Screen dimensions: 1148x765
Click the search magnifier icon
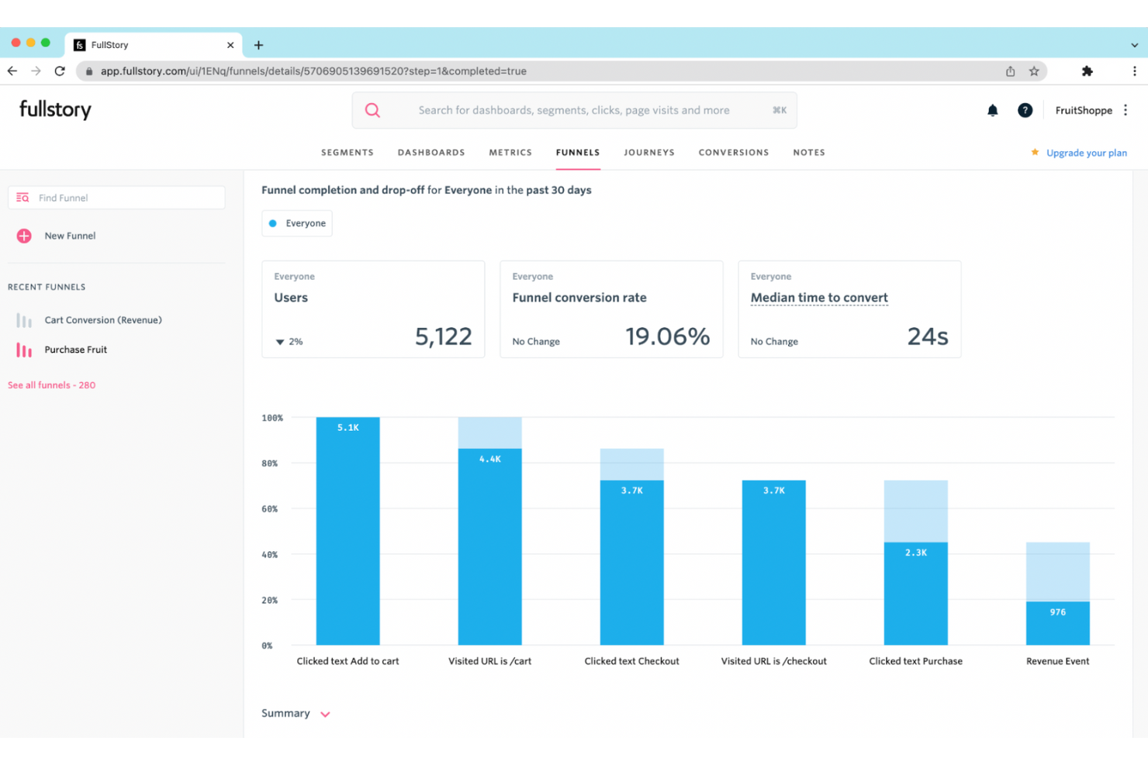click(x=372, y=111)
